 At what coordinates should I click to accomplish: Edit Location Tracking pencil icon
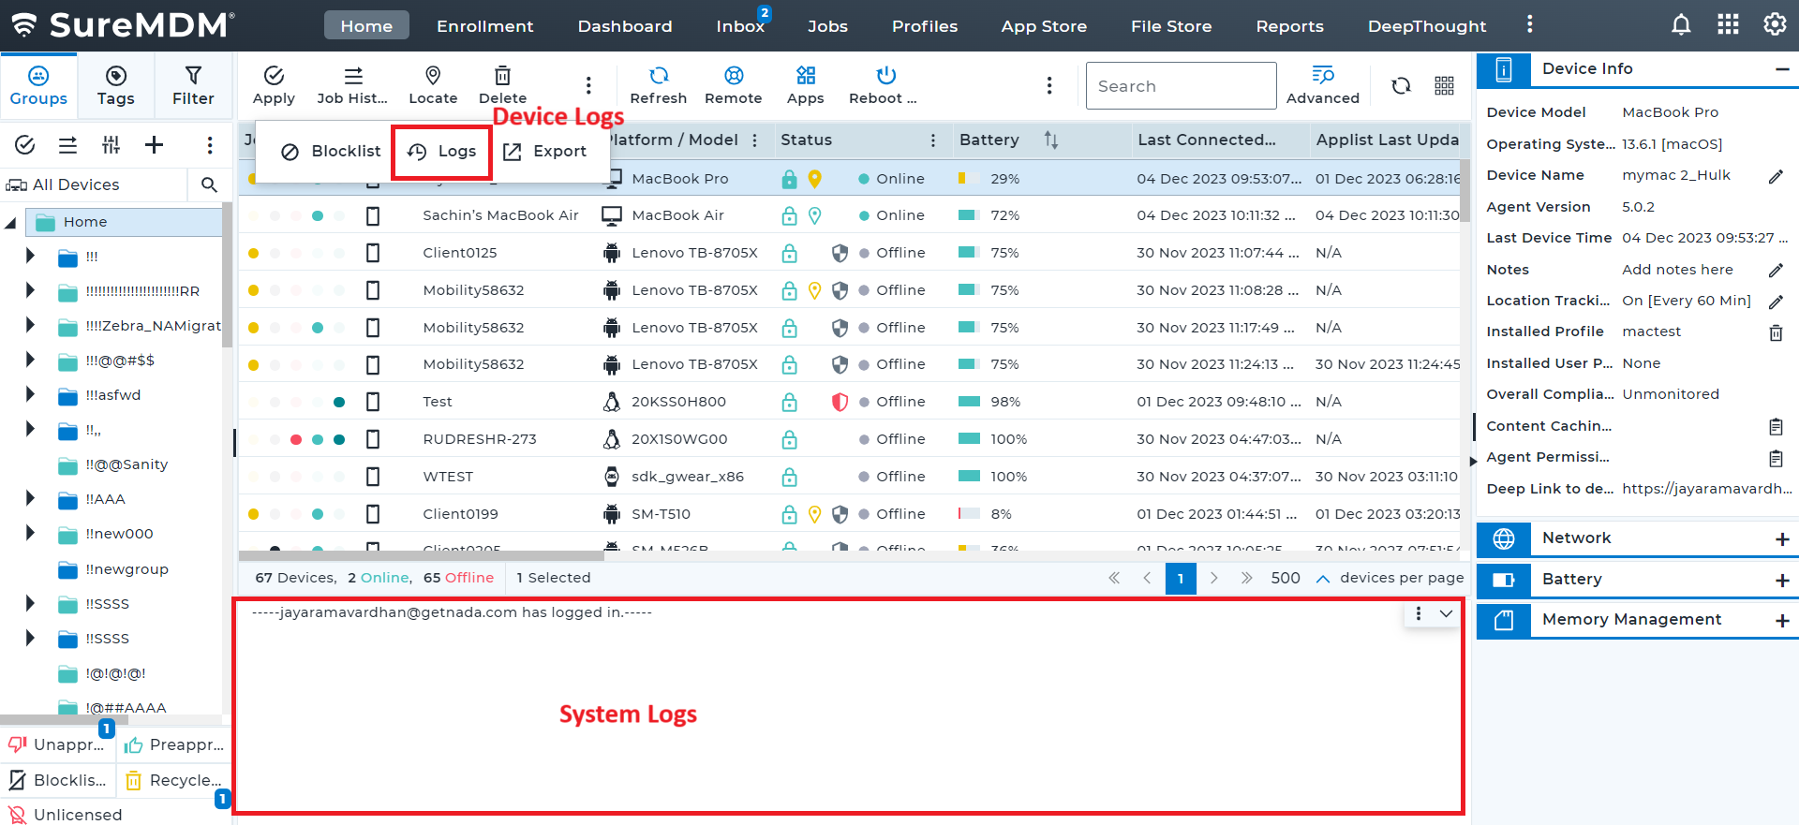[1776, 302]
